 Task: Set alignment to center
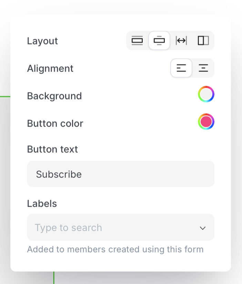[x=203, y=68]
